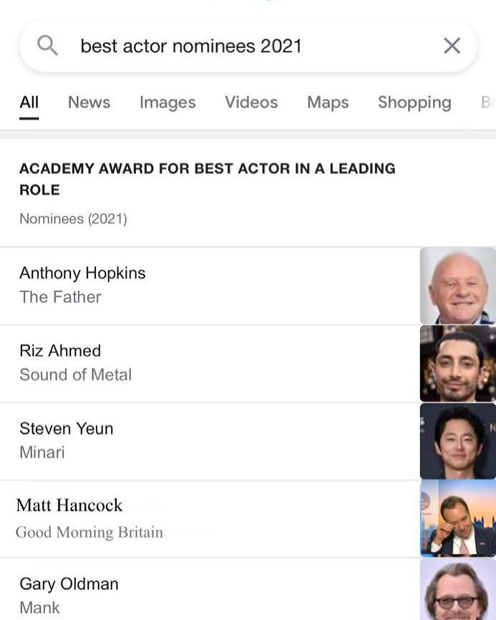
Task: Click the search field text
Action: (x=191, y=46)
